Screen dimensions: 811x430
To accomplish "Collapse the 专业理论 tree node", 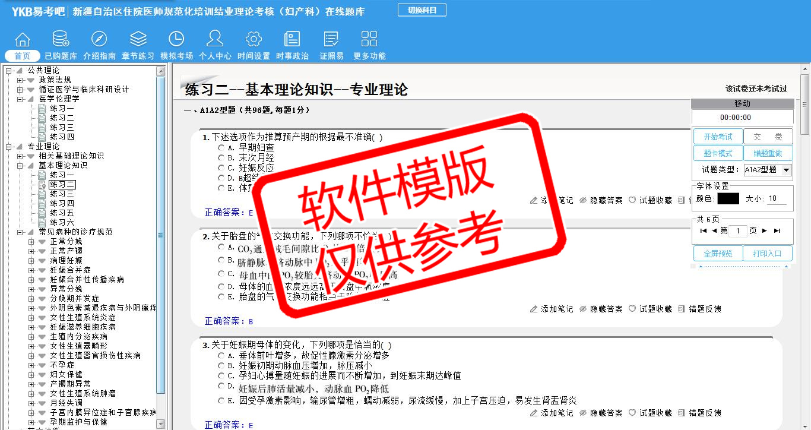I will tap(8, 147).
